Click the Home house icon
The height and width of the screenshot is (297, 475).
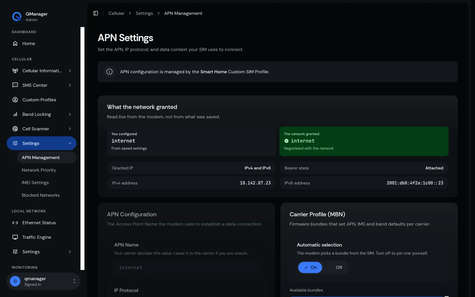click(x=15, y=44)
